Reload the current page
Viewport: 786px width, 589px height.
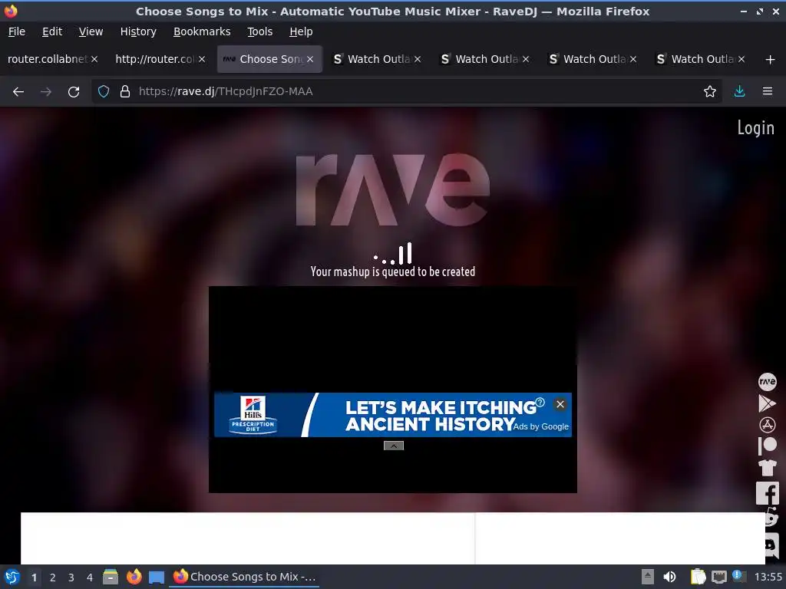pos(74,92)
